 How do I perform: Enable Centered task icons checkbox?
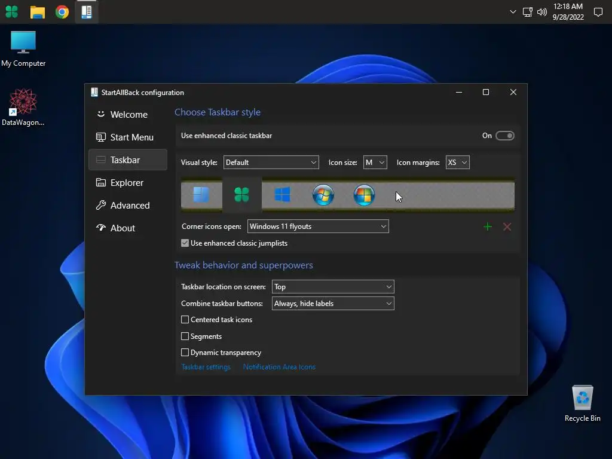(x=185, y=320)
